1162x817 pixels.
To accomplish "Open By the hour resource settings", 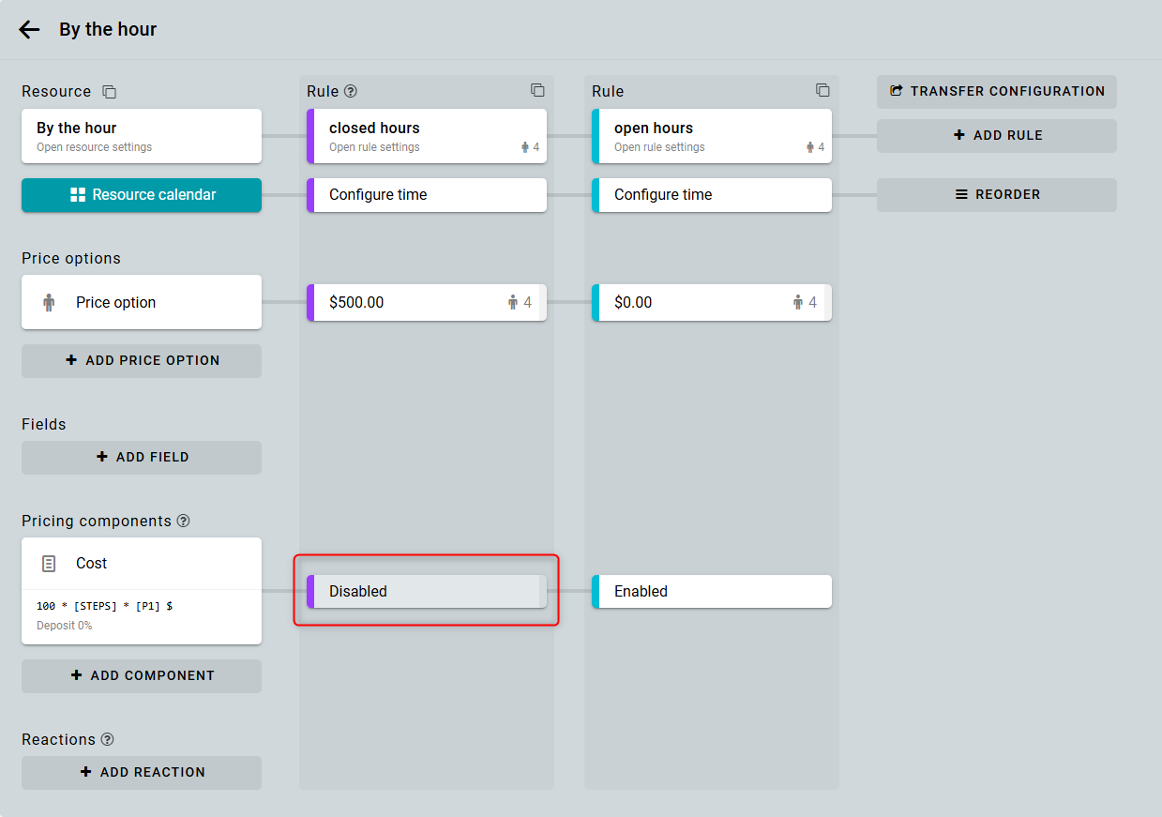I will click(142, 136).
